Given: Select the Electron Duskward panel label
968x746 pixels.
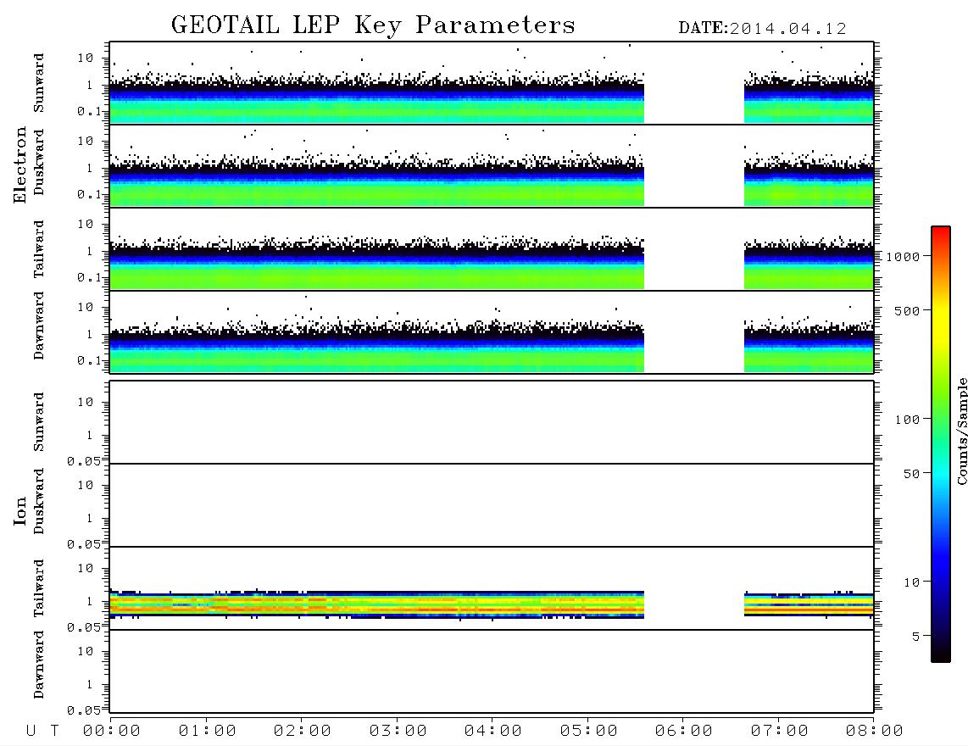Looking at the screenshot, I should coord(39,163).
